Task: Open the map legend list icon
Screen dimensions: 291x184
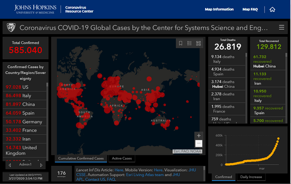Action: [190, 43]
